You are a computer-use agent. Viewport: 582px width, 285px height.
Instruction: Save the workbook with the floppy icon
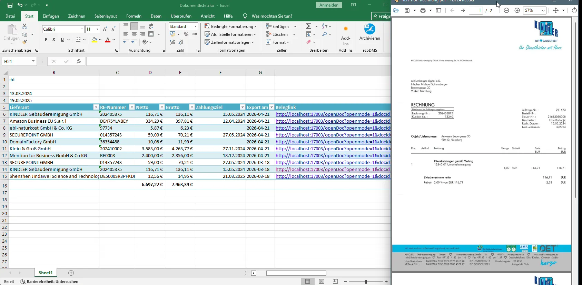click(10, 5)
